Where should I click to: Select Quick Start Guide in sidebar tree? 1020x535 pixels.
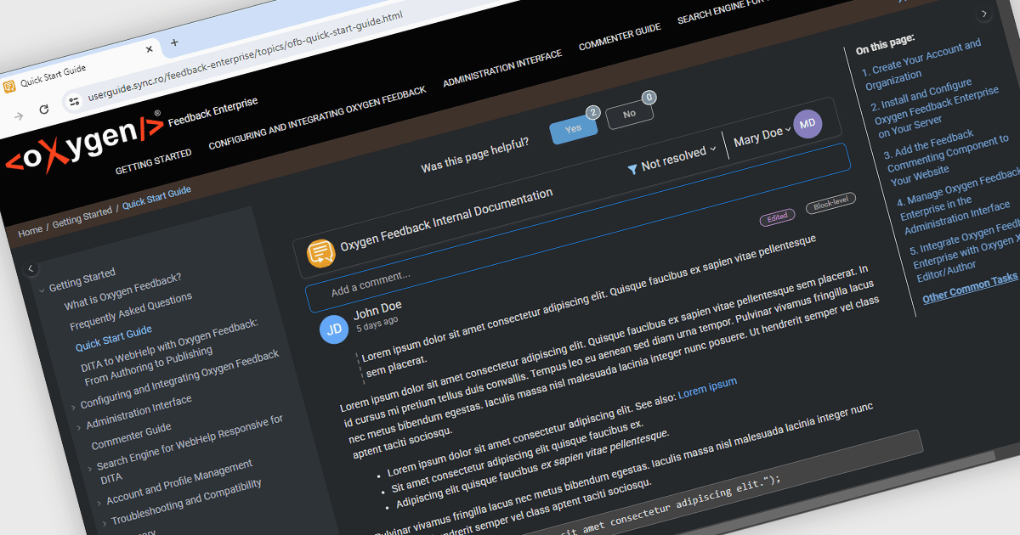[x=114, y=338]
